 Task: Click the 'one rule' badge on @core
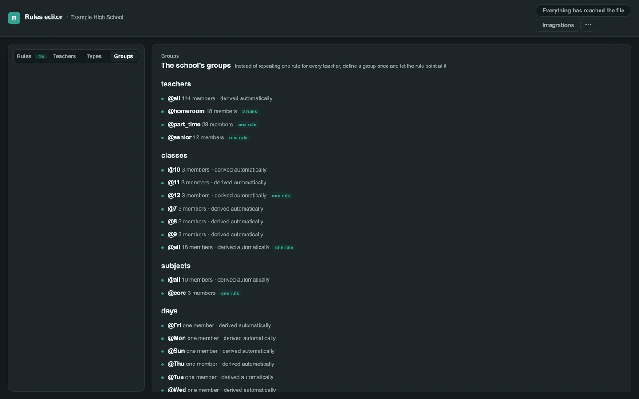click(230, 293)
